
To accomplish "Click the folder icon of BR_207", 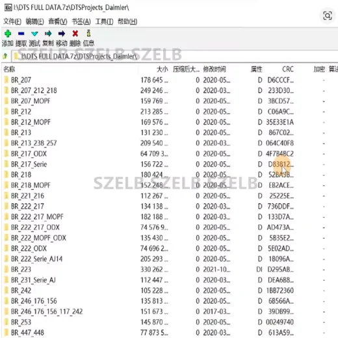I will pyautogui.click(x=6, y=80).
